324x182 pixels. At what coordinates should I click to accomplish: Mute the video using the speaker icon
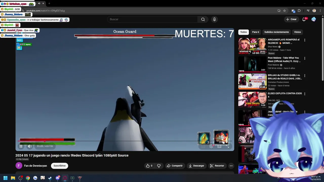[x=30, y=146]
